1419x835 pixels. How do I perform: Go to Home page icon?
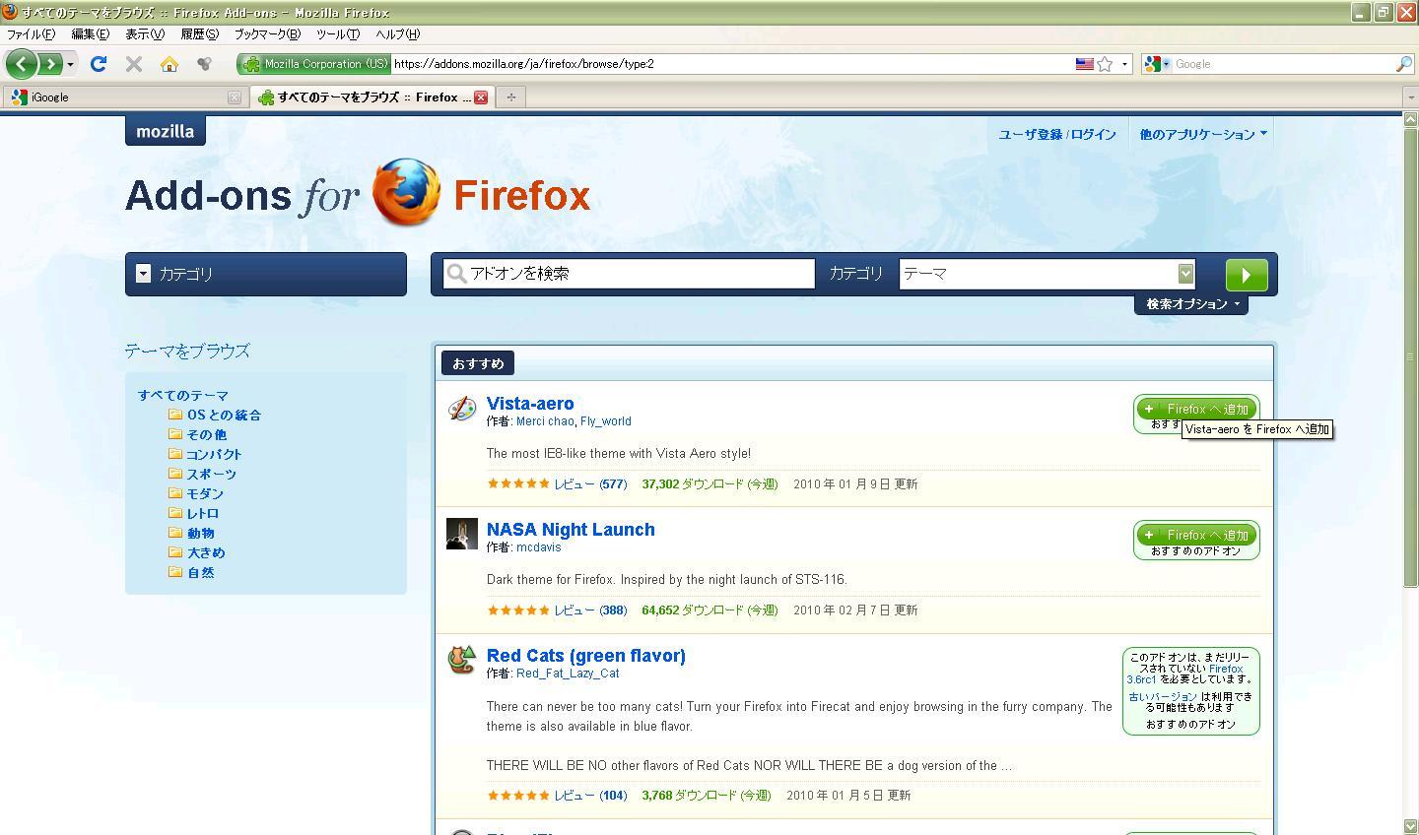tap(169, 64)
